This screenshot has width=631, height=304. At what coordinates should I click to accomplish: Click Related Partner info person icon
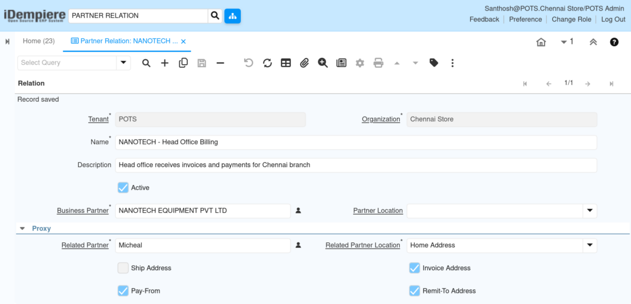[298, 245]
